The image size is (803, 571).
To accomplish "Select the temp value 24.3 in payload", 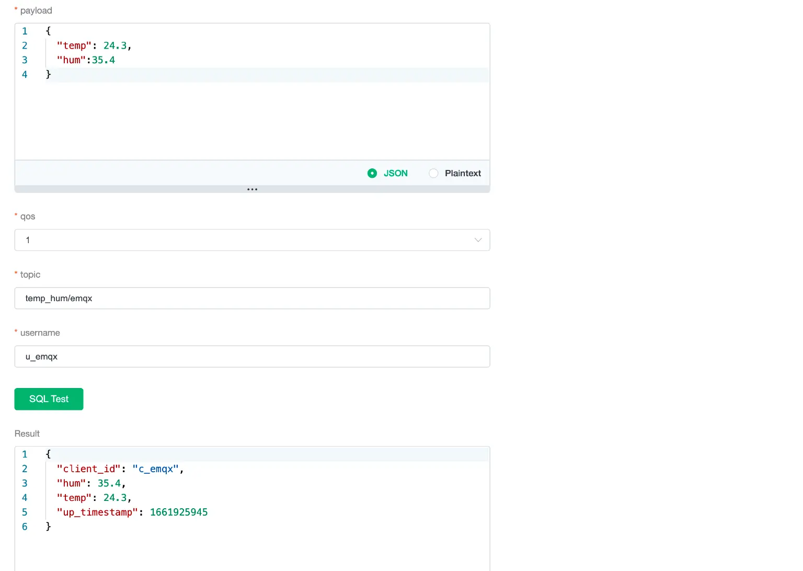I will pyautogui.click(x=115, y=45).
